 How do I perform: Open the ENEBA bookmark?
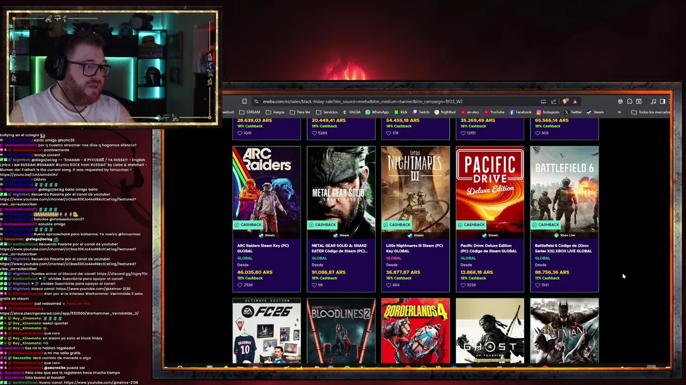coord(351,112)
